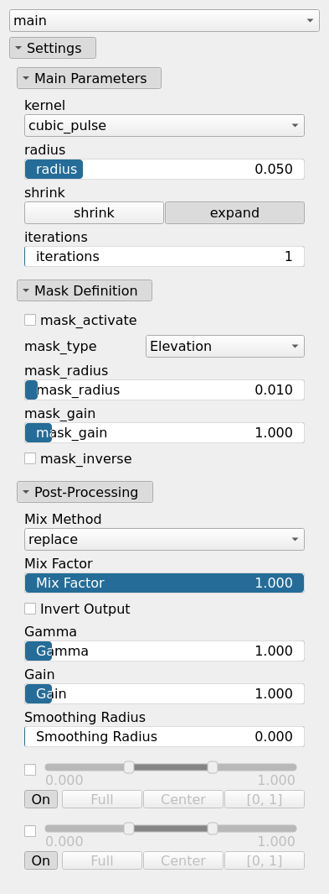The width and height of the screenshot is (329, 894).
Task: Click the Smoothing Radius slider showing 0.000
Action: point(164,736)
